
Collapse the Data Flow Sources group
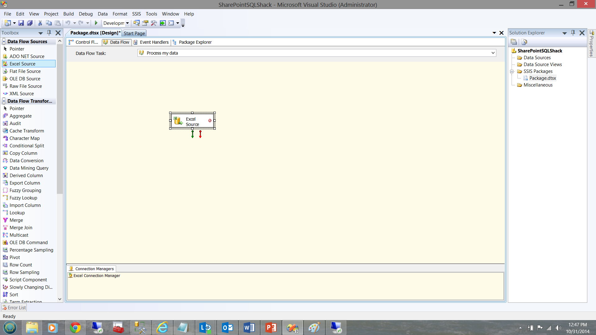pos(4,41)
